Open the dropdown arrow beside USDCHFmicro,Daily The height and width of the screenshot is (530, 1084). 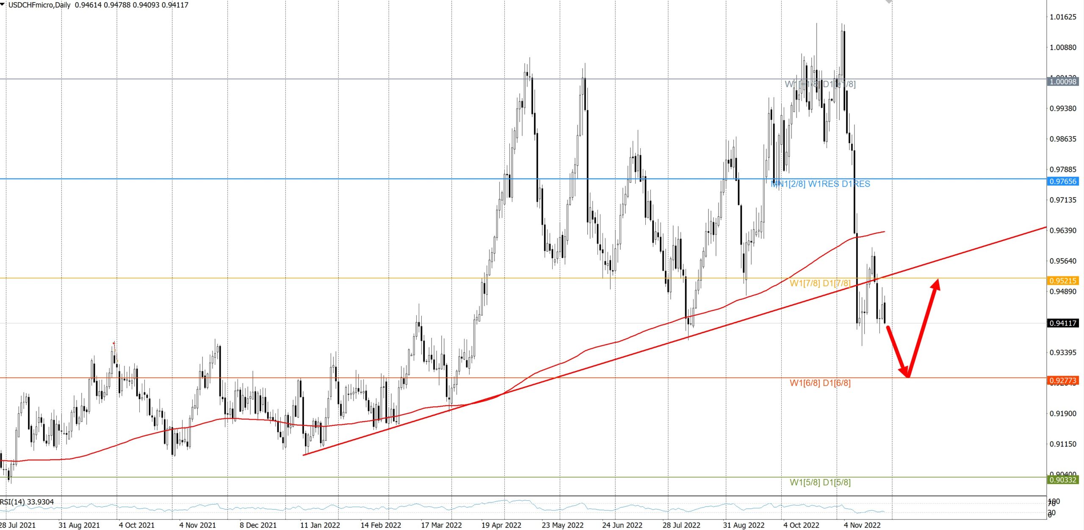click(x=3, y=4)
